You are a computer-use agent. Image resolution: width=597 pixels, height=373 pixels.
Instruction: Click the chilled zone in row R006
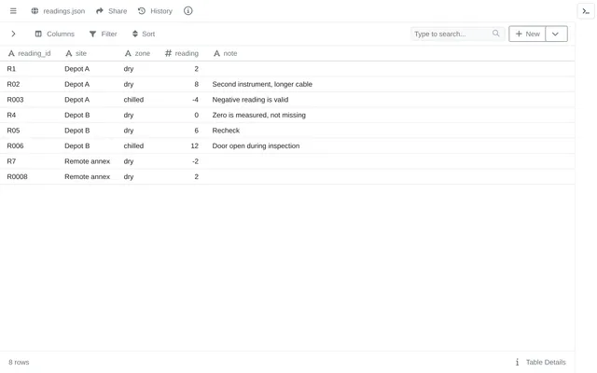(x=133, y=145)
